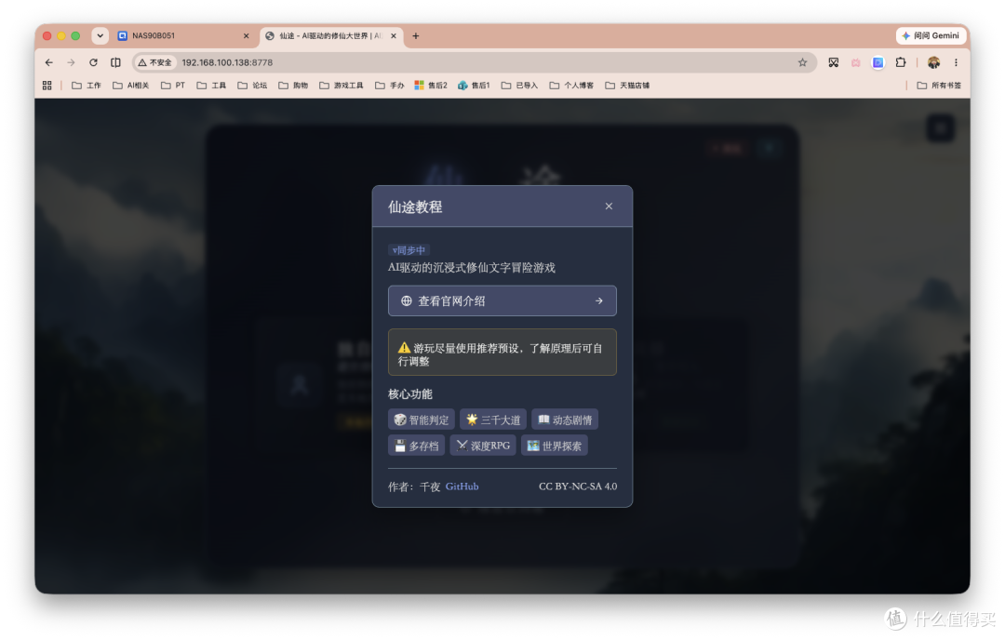Open the extensions puzzle menu
This screenshot has width=1005, height=640.
tap(901, 62)
